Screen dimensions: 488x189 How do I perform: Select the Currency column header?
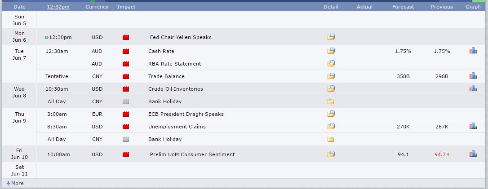pos(97,7)
